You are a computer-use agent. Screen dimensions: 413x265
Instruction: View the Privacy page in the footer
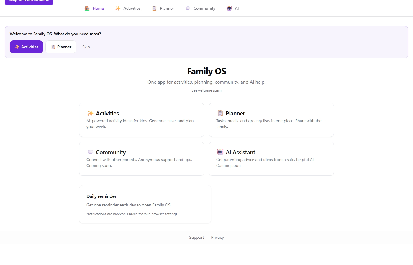(217, 237)
